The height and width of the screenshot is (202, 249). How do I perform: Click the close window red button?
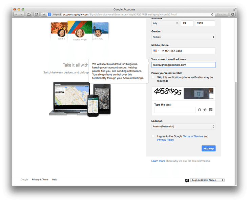coord(15,9)
